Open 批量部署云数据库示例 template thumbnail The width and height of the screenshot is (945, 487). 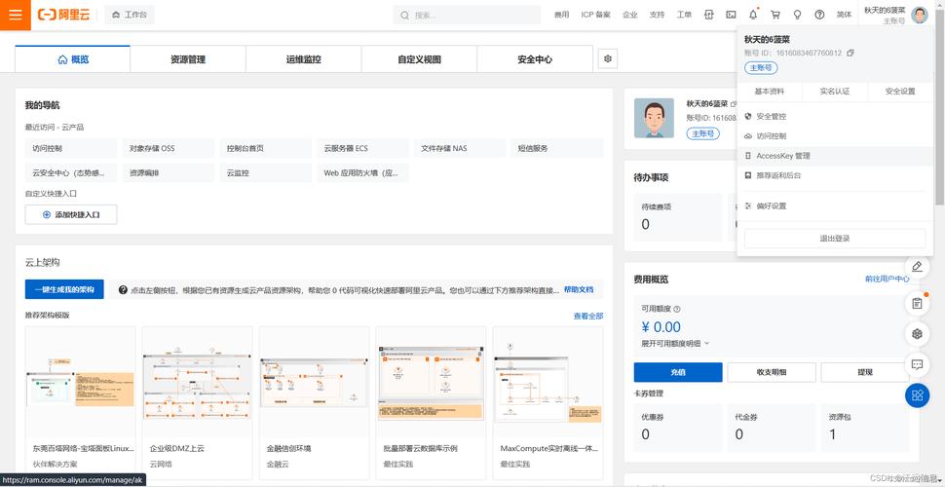(x=431, y=382)
